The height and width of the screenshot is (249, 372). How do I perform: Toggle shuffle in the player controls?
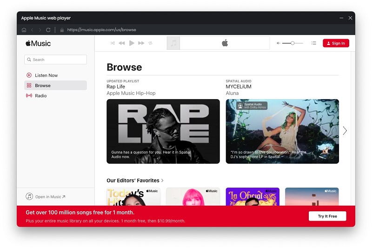[113, 43]
